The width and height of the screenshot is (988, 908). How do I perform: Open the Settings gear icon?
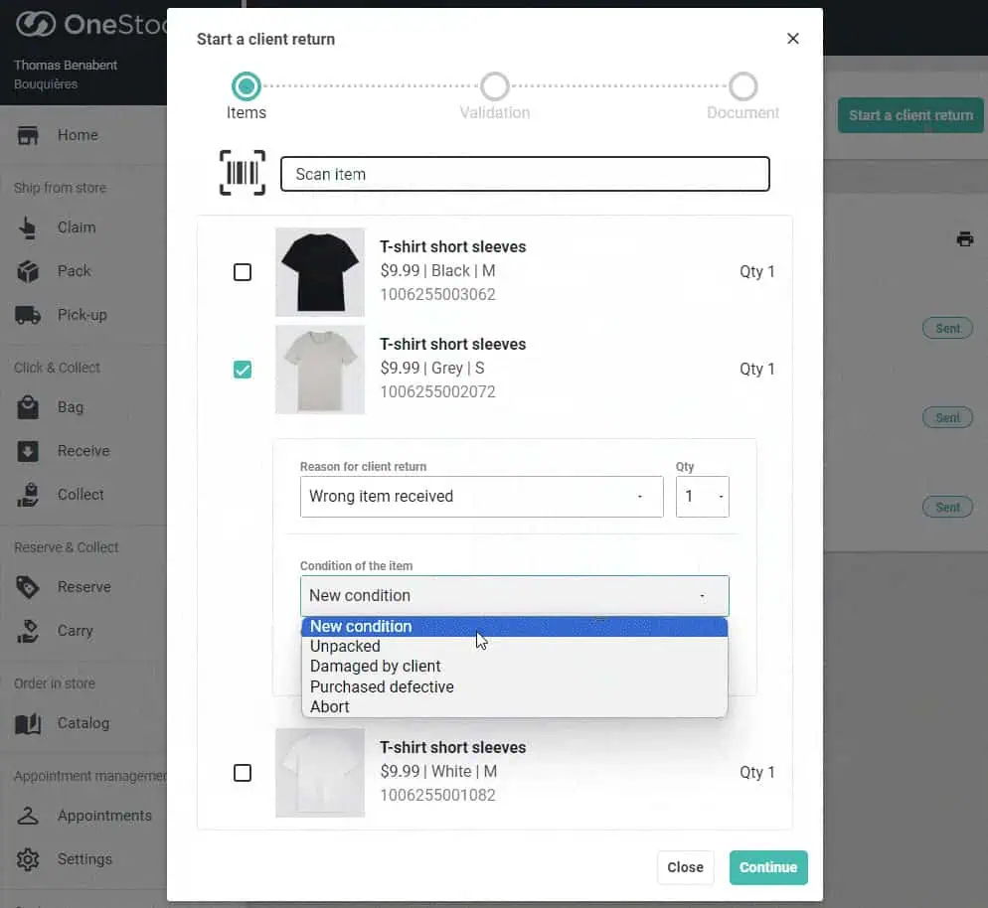coord(27,859)
